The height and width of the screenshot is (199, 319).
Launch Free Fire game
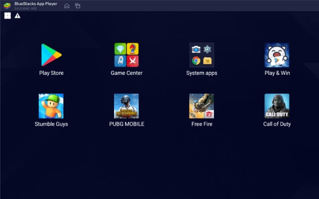202,106
